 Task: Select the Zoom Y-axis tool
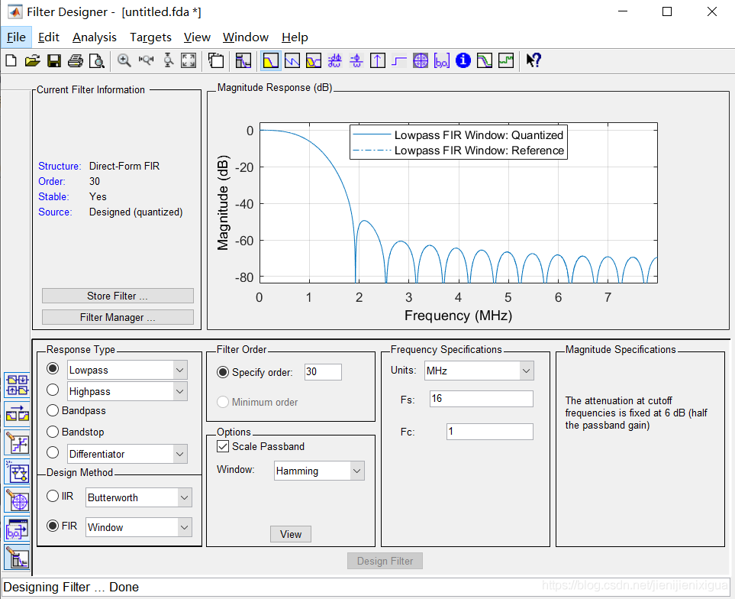click(x=168, y=60)
